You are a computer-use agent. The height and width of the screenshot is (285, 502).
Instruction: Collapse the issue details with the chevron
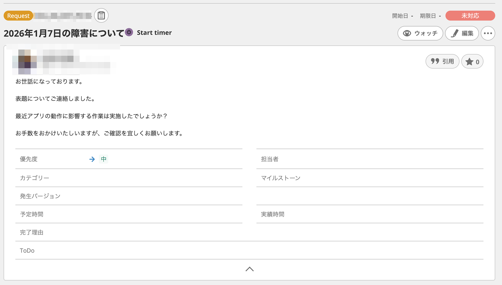[x=249, y=269]
